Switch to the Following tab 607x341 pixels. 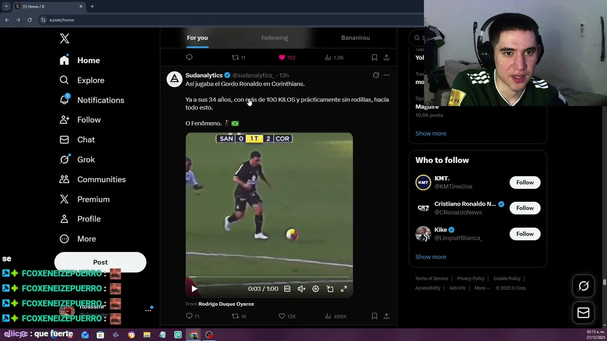pos(275,37)
